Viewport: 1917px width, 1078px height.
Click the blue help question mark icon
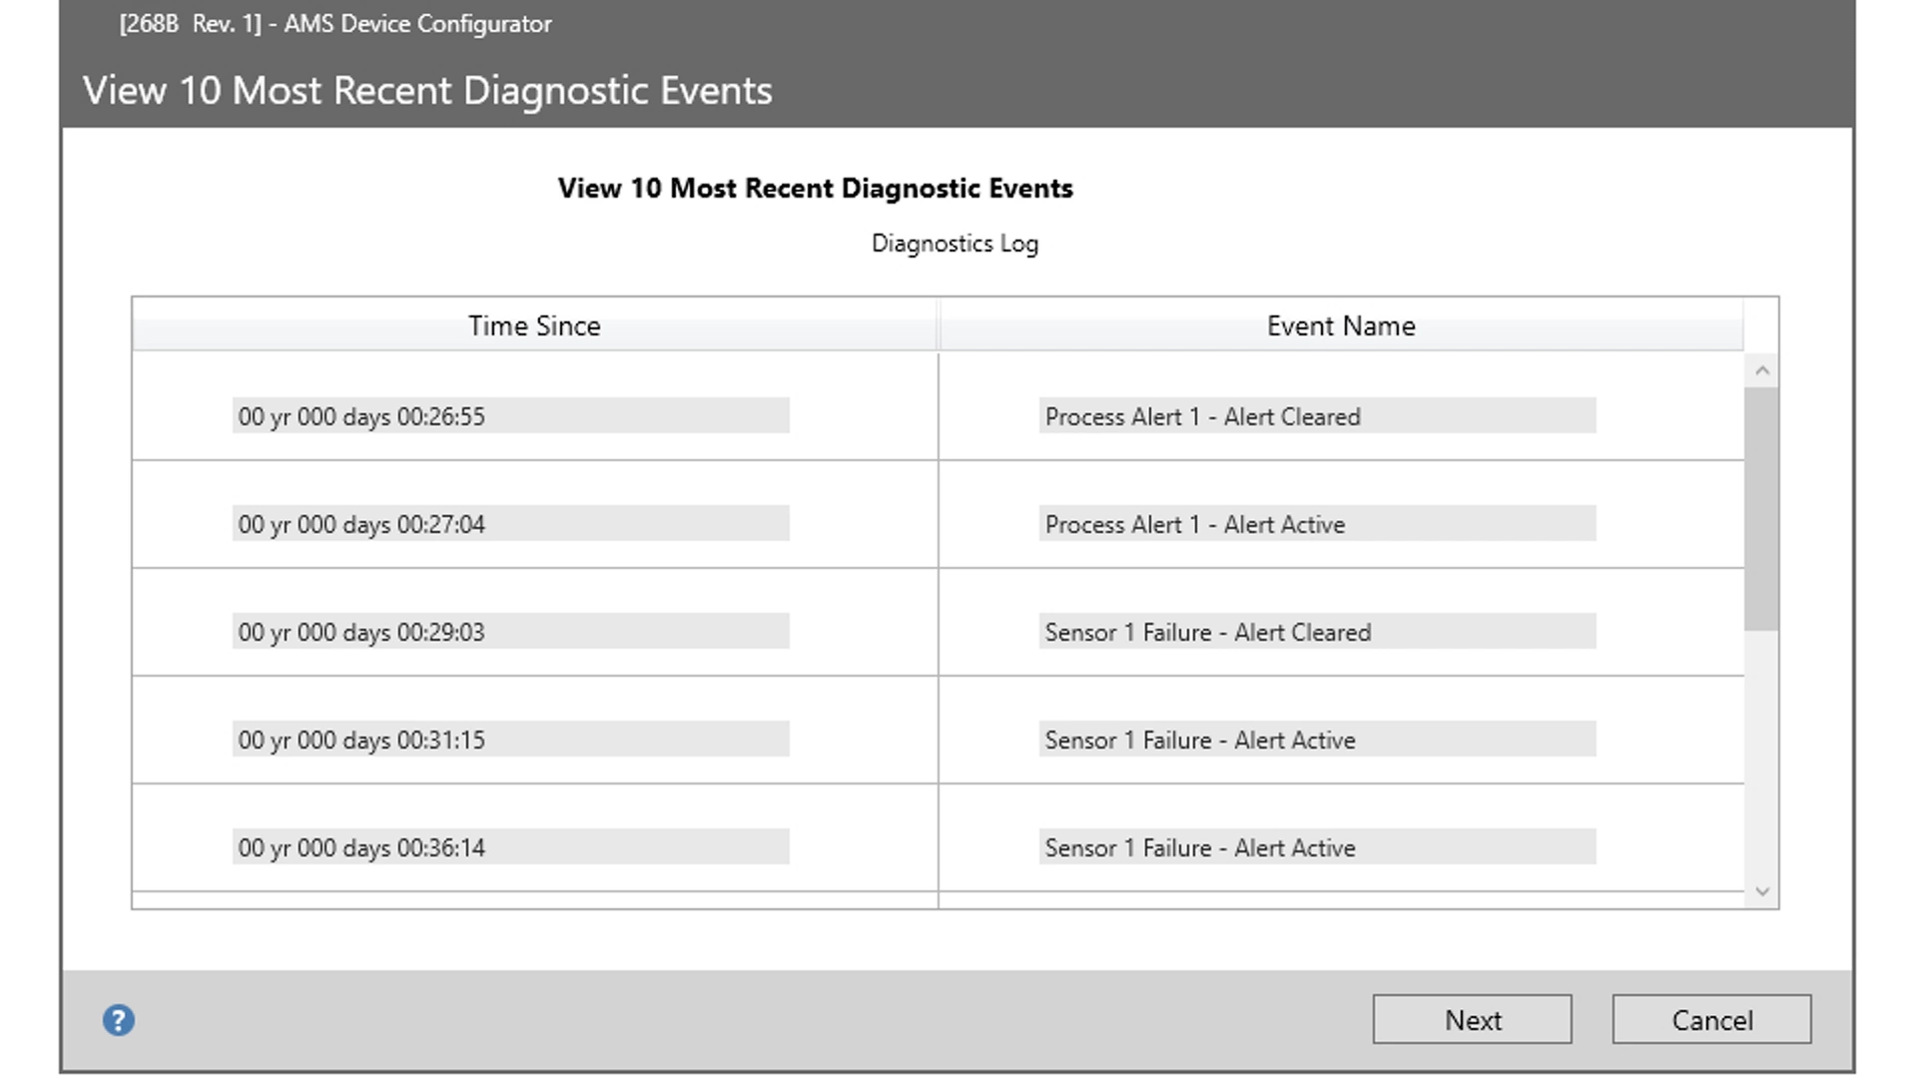[118, 1019]
